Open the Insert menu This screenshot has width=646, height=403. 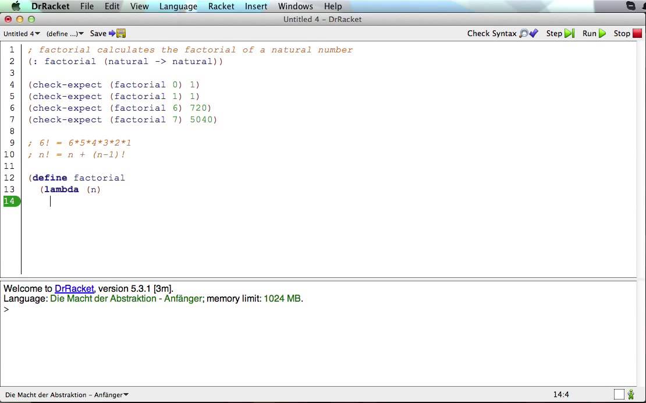point(256,6)
